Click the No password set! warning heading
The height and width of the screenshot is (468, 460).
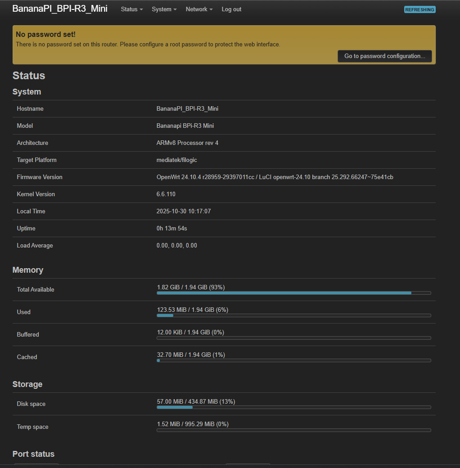tap(45, 34)
